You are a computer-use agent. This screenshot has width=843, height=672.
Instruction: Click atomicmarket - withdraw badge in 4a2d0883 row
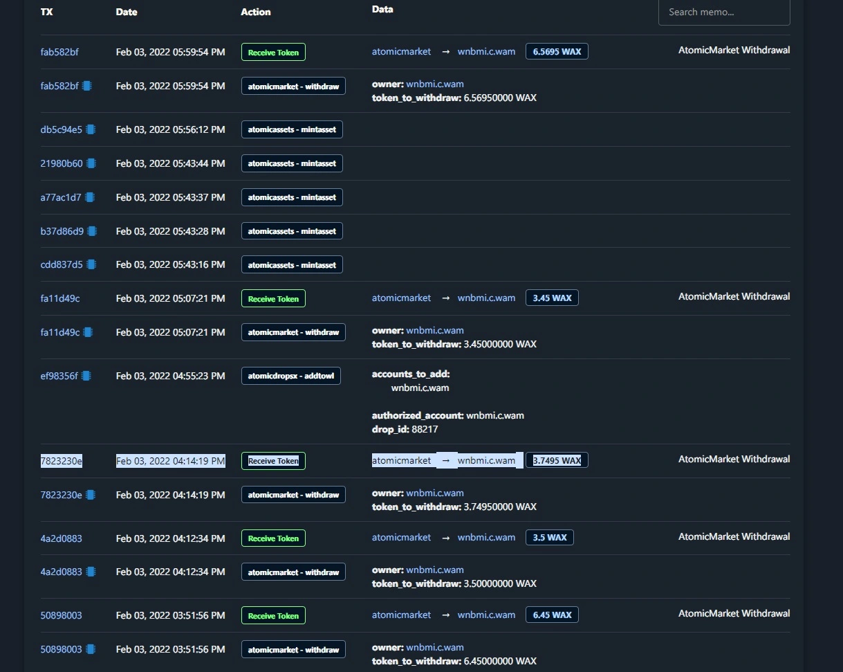tap(293, 572)
